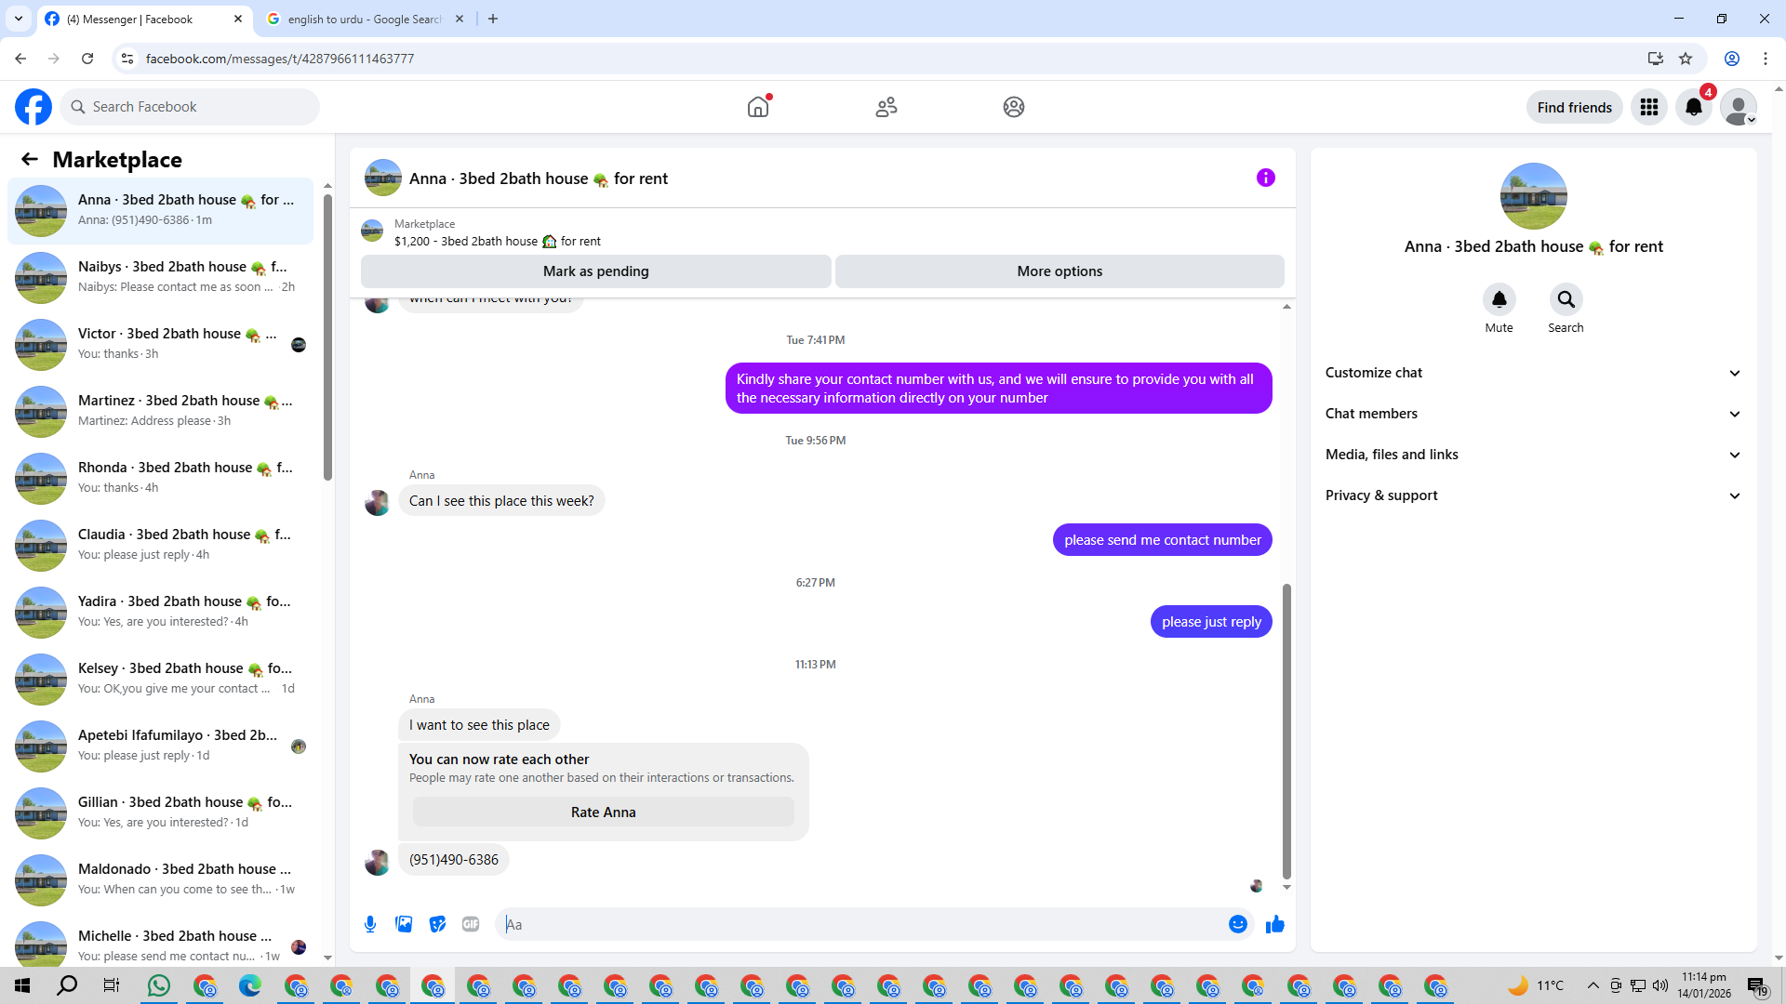
Task: Click the message text input field
Action: (x=860, y=924)
